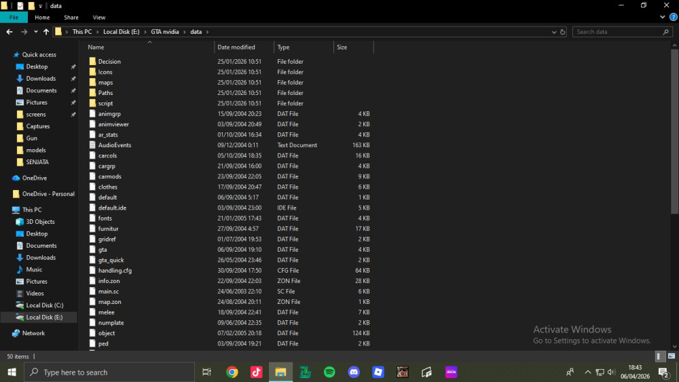
Task: Select the script folder
Action: (x=105, y=103)
